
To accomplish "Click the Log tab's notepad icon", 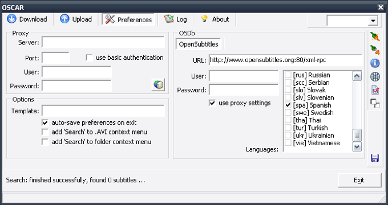I will (x=169, y=19).
